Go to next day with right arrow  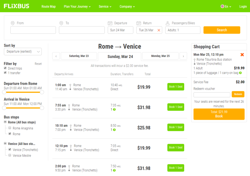click(183, 56)
